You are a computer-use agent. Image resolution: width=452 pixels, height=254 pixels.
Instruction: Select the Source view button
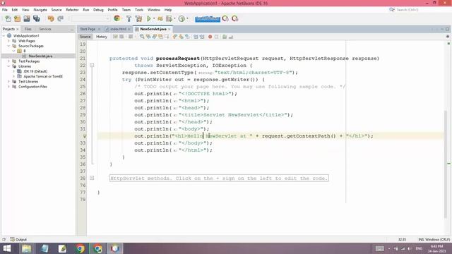click(85, 37)
